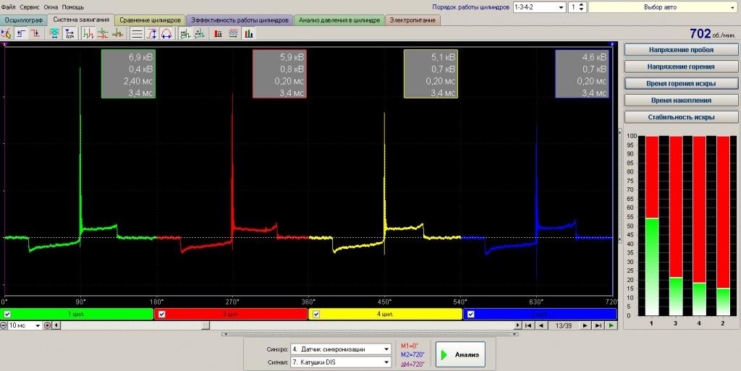
Task: Decrease the cylinder number stepper value
Action: click(x=582, y=10)
